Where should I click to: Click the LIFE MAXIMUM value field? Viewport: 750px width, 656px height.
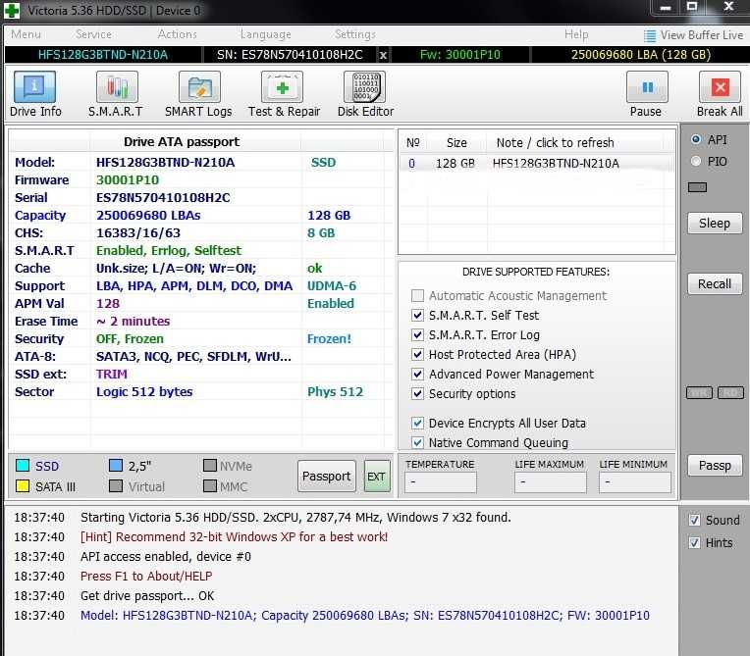coord(551,482)
